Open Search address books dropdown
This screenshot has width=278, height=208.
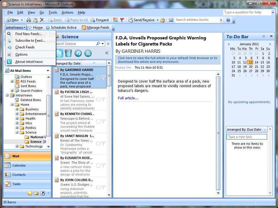(x=221, y=20)
